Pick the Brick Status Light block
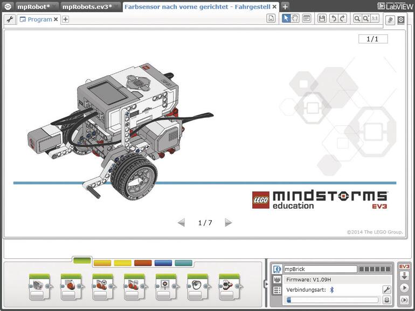This screenshot has width=415, height=311. coord(230,286)
